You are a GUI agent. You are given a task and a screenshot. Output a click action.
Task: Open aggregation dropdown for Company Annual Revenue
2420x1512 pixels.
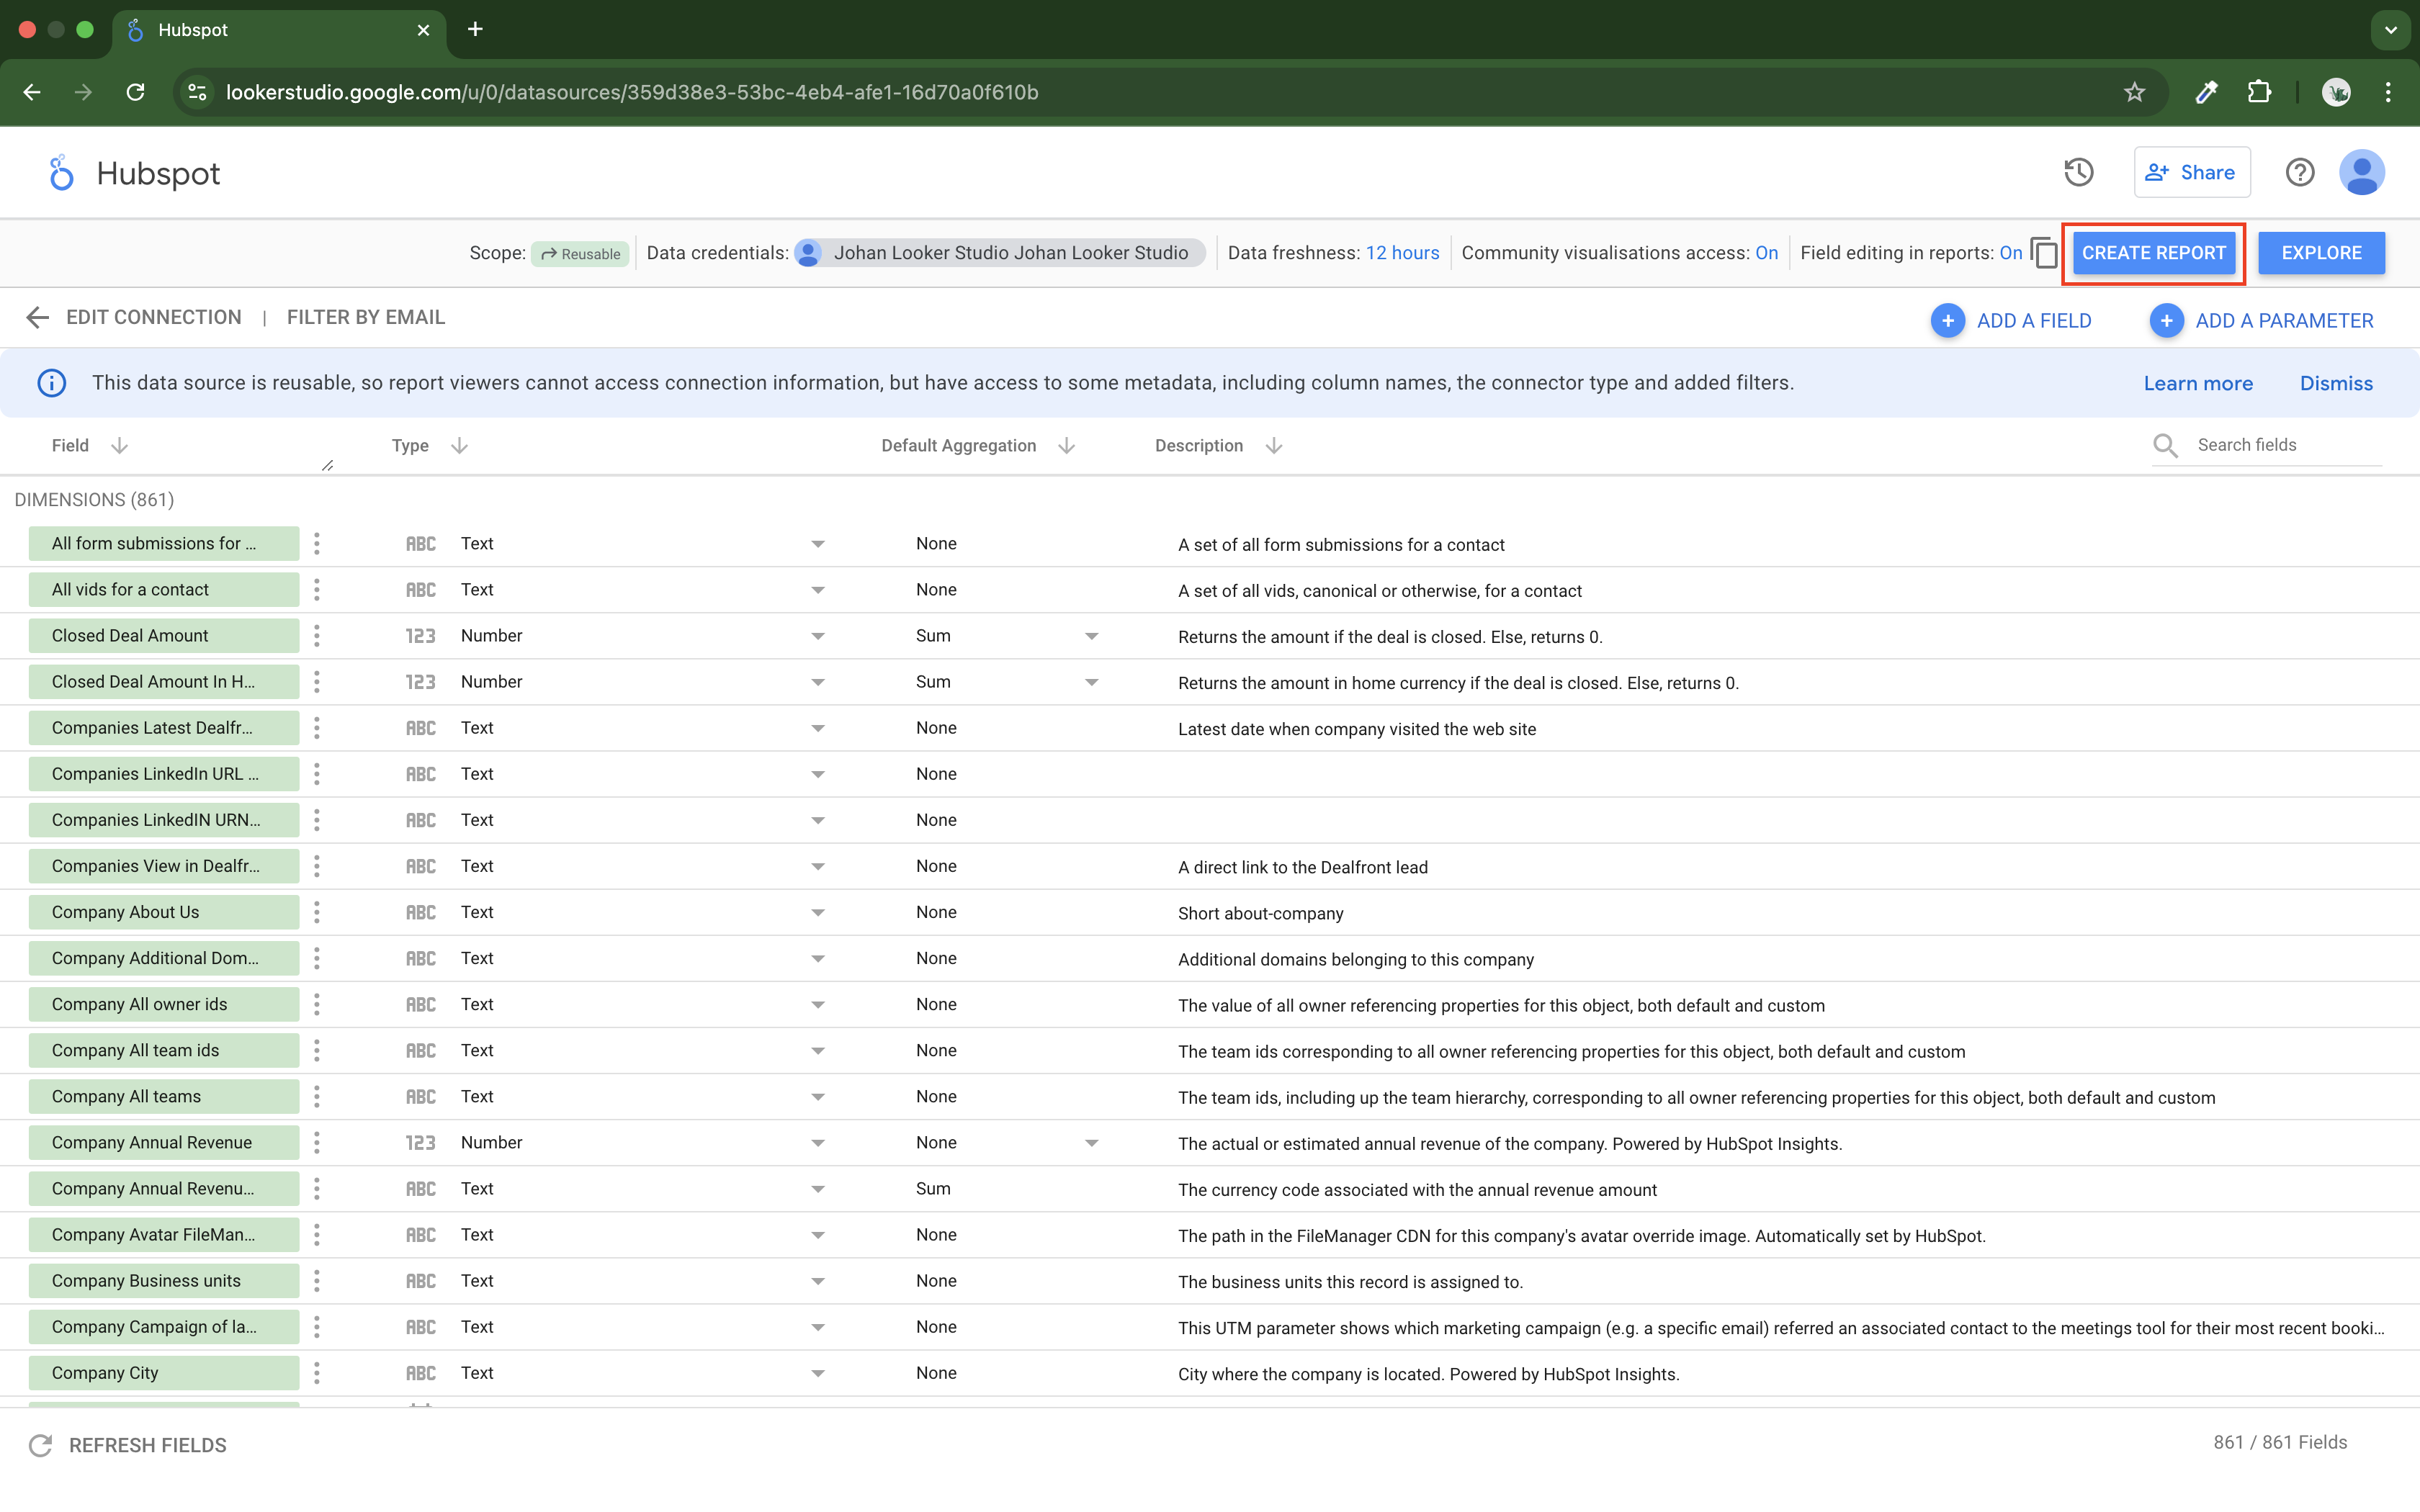(x=1091, y=1143)
